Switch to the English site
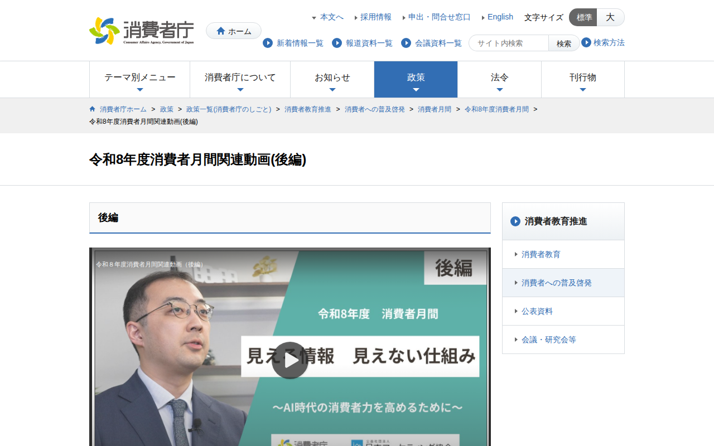Image resolution: width=714 pixels, height=446 pixels. pos(500,17)
